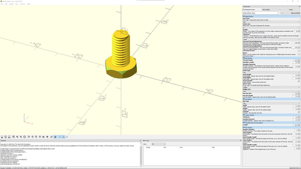The height and width of the screenshot is (169, 301).
Task: Click the save preset button
Action: coord(295,13)
